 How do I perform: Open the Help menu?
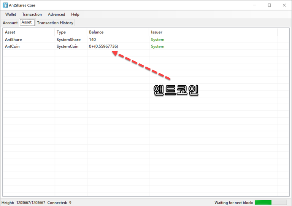pyautogui.click(x=75, y=14)
